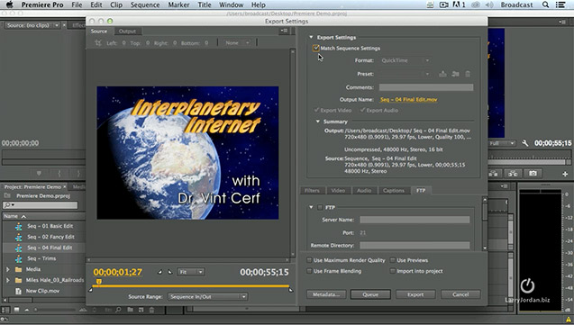Collapse the Export Settings section
The width and height of the screenshot is (574, 325).
coord(311,37)
